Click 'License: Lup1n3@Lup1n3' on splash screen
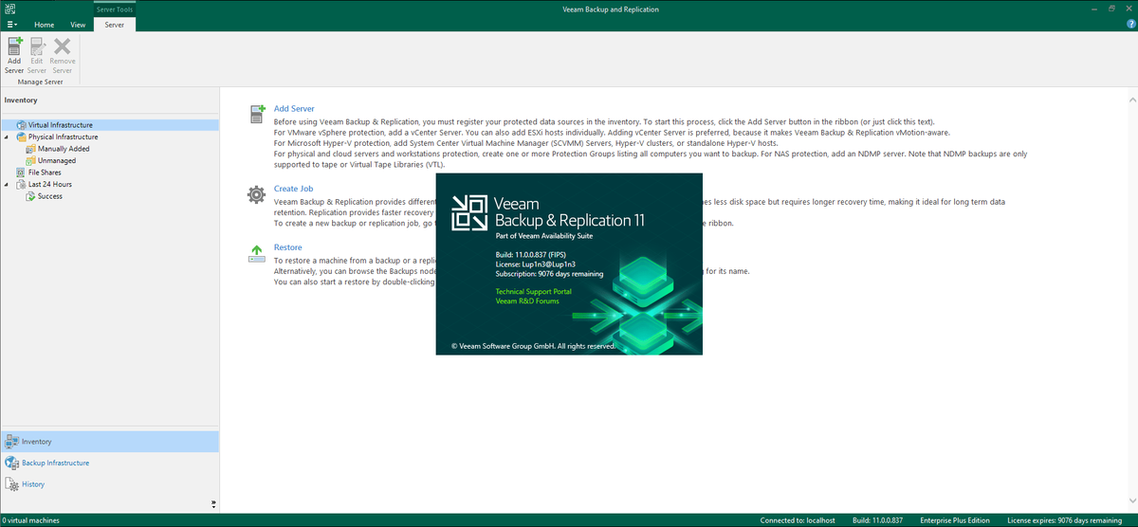This screenshot has width=1138, height=527. pos(534,264)
